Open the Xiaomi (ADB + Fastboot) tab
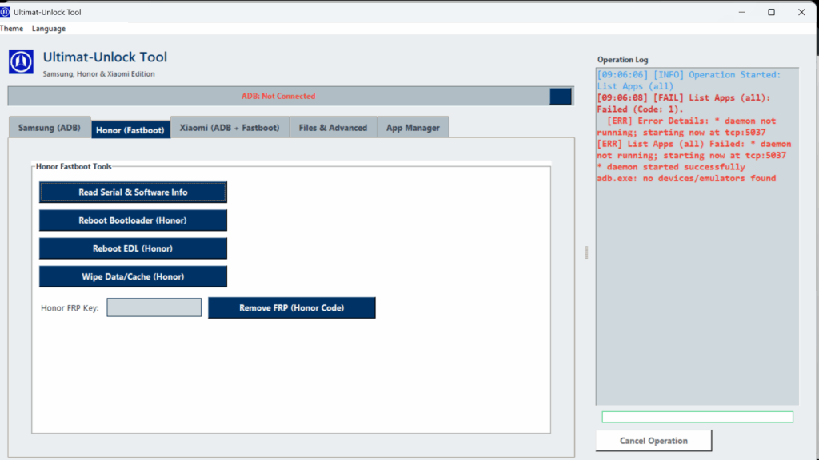Screen dimensions: 819x460 coord(230,128)
